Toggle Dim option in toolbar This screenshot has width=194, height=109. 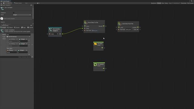(163, 3)
